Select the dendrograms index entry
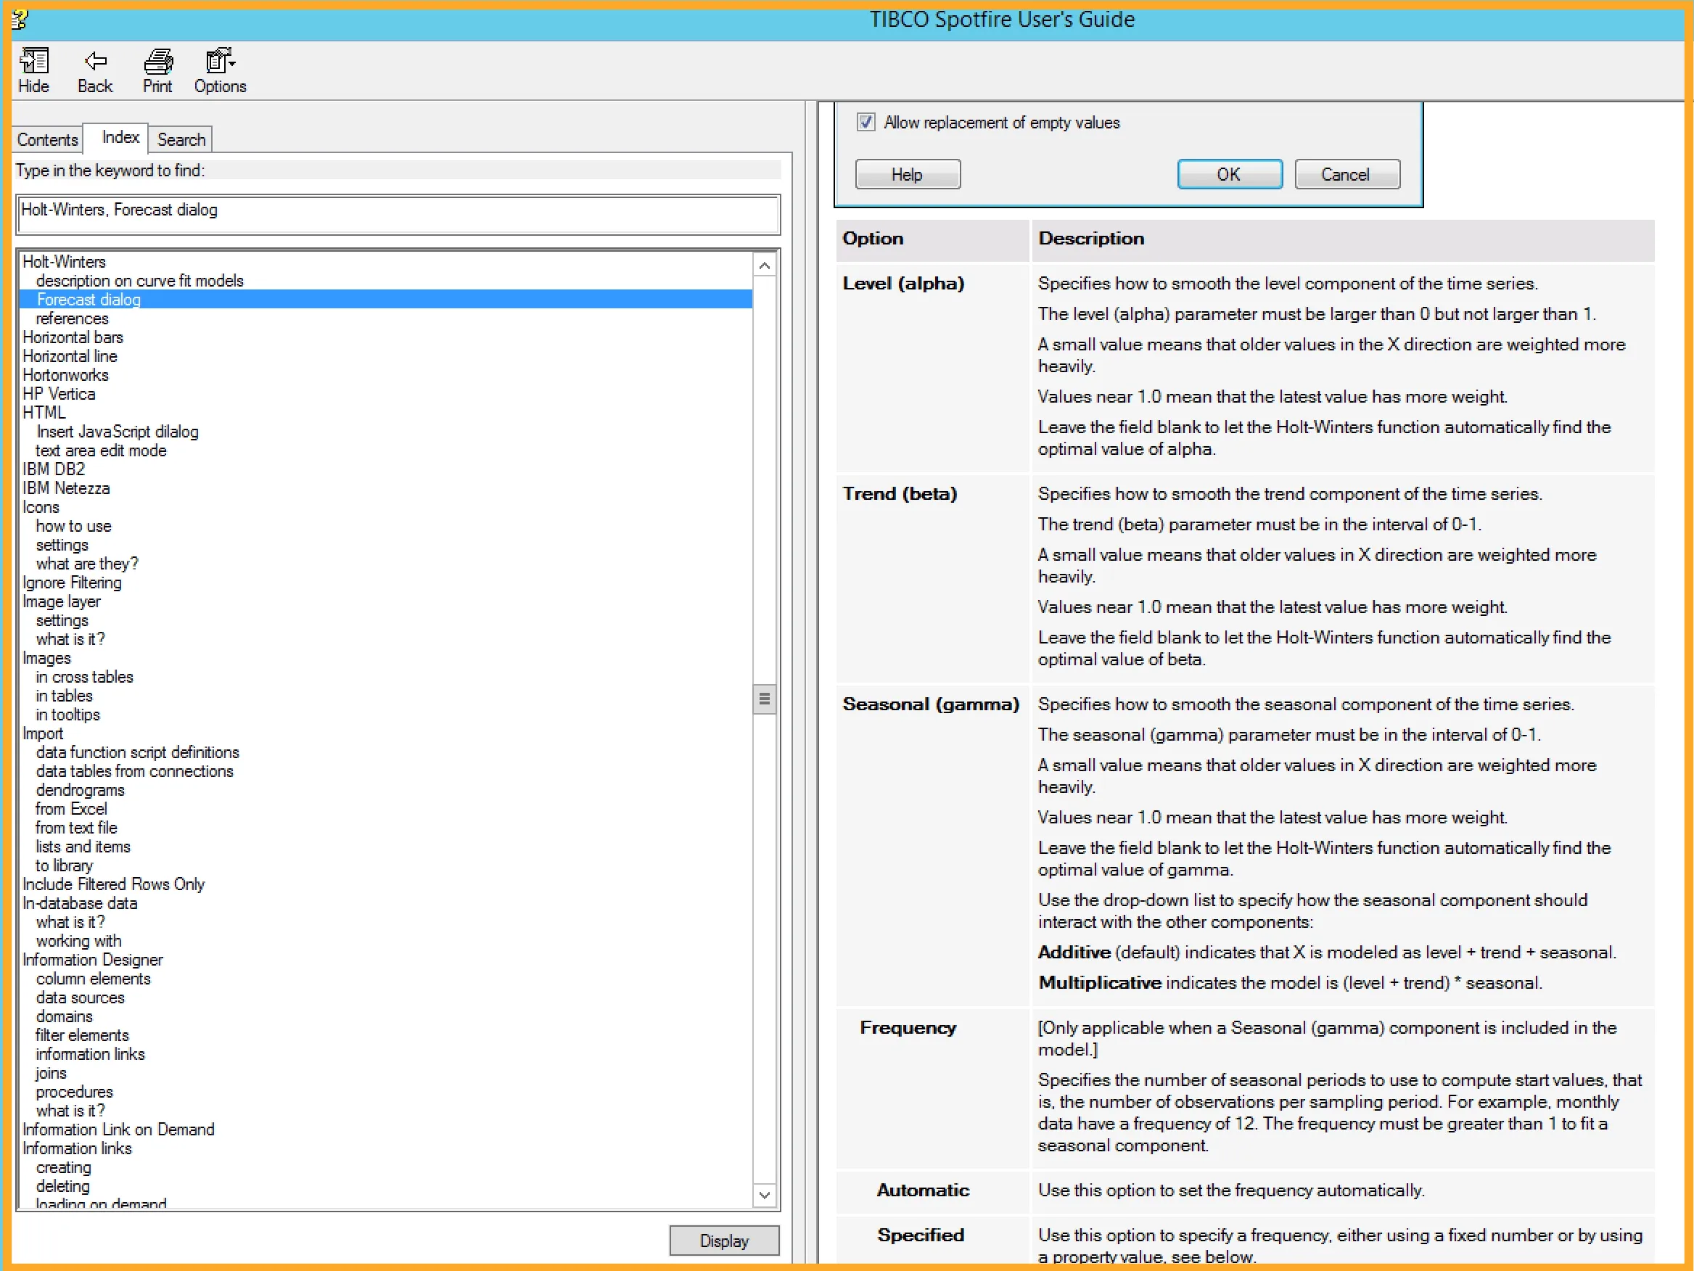1694x1271 pixels. [81, 790]
